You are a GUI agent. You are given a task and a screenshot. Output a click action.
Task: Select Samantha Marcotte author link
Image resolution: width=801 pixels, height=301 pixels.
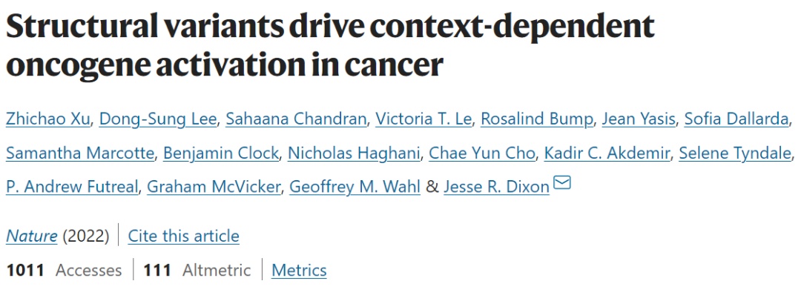click(80, 153)
